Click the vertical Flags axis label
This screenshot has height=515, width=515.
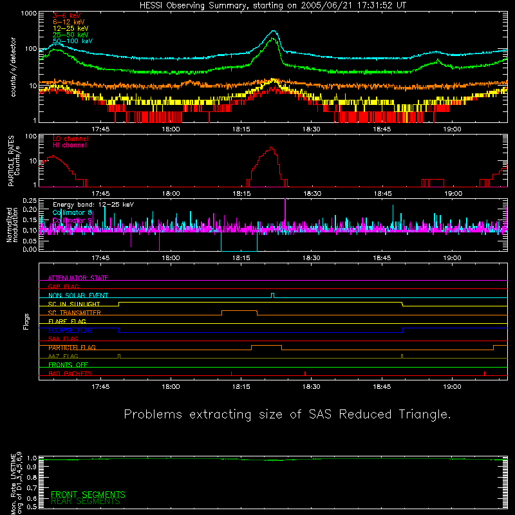pos(26,321)
